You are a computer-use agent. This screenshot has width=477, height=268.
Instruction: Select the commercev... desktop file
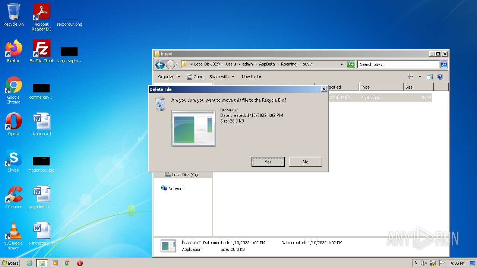(x=41, y=91)
